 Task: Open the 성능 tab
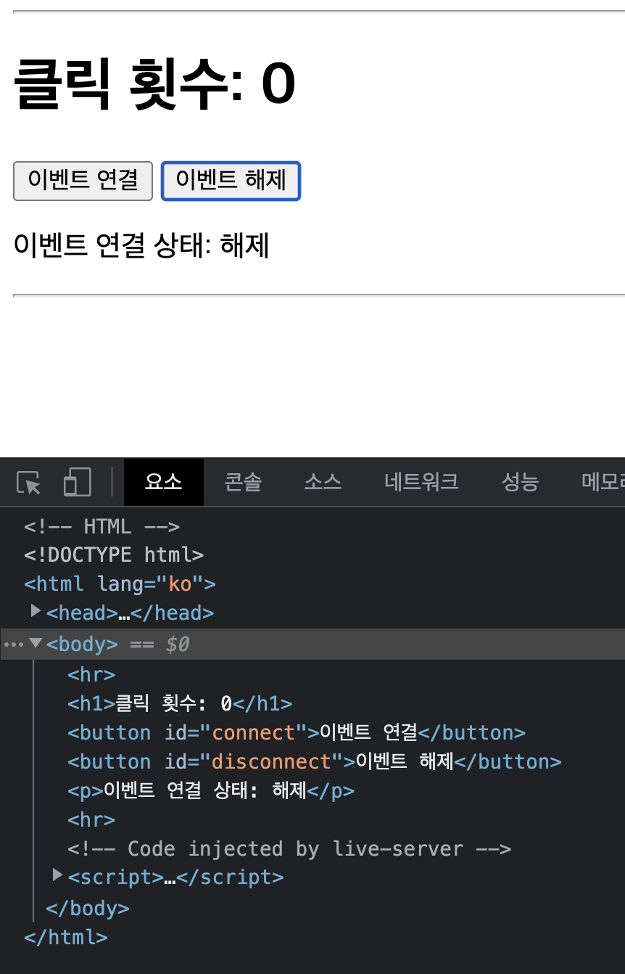click(521, 482)
